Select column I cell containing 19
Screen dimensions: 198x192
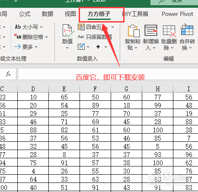click(186, 113)
